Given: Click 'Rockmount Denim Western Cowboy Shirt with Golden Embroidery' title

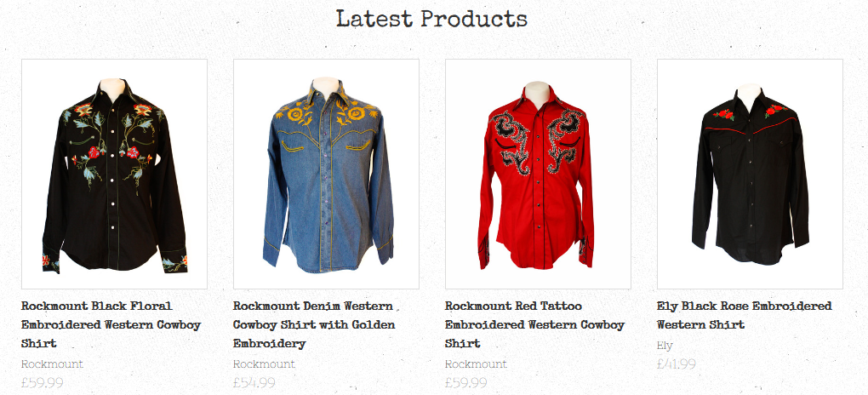Looking at the screenshot, I should 314,324.
